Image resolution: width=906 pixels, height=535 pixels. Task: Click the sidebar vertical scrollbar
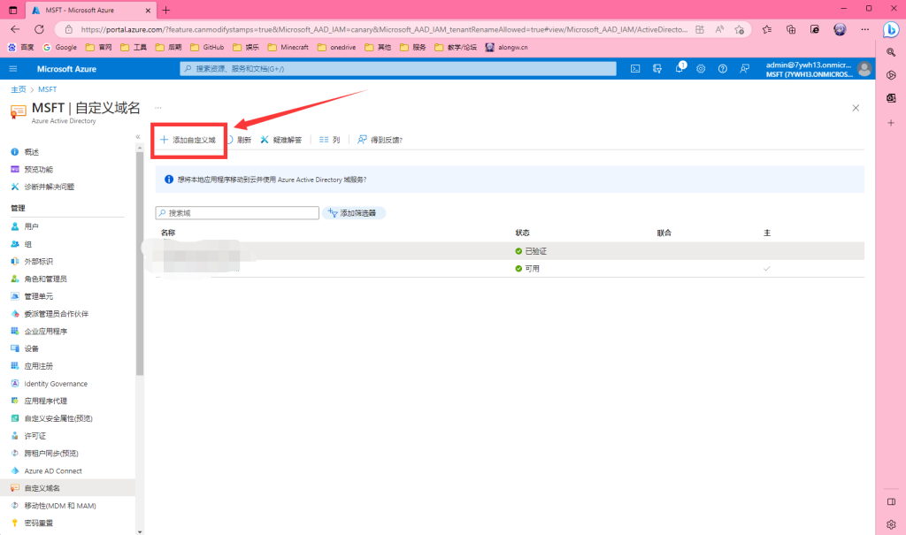[x=139, y=263]
